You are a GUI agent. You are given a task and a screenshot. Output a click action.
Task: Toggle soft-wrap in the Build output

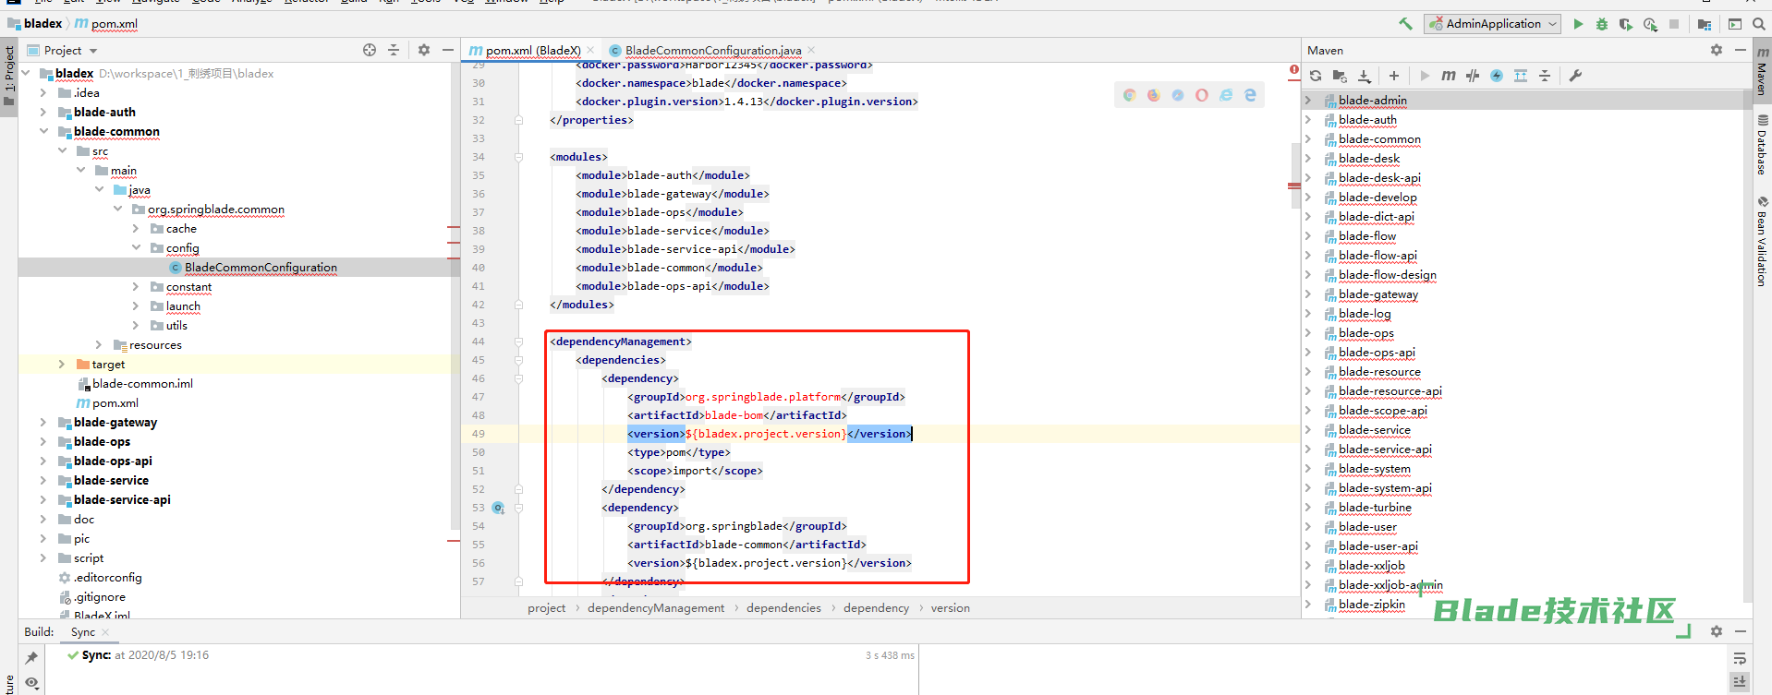click(1740, 658)
